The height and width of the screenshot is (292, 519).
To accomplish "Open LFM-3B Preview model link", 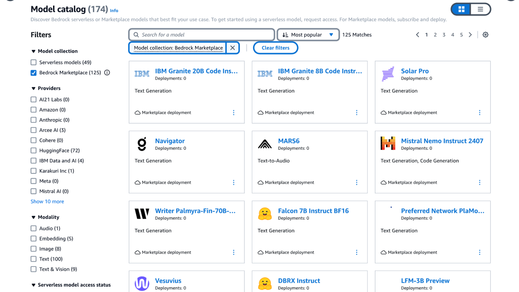I will pos(425,281).
